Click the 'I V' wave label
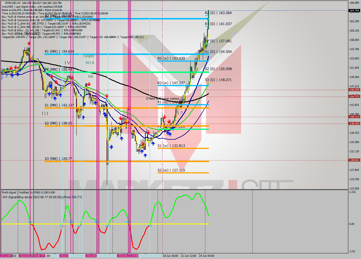The height and width of the screenshot is (259, 361). pyautogui.click(x=67, y=63)
